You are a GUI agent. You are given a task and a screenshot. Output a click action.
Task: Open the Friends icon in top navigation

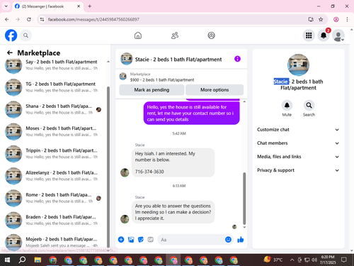175,35
